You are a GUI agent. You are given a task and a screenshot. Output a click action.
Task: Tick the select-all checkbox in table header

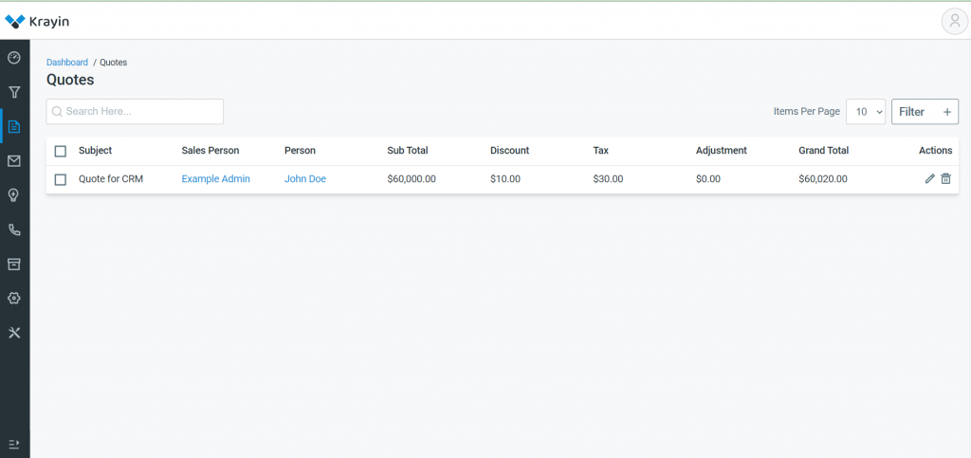coord(61,151)
